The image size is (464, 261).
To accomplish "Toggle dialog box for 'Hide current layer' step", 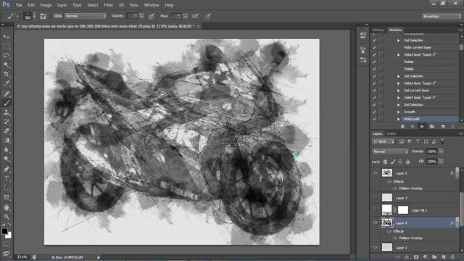I will point(381,47).
